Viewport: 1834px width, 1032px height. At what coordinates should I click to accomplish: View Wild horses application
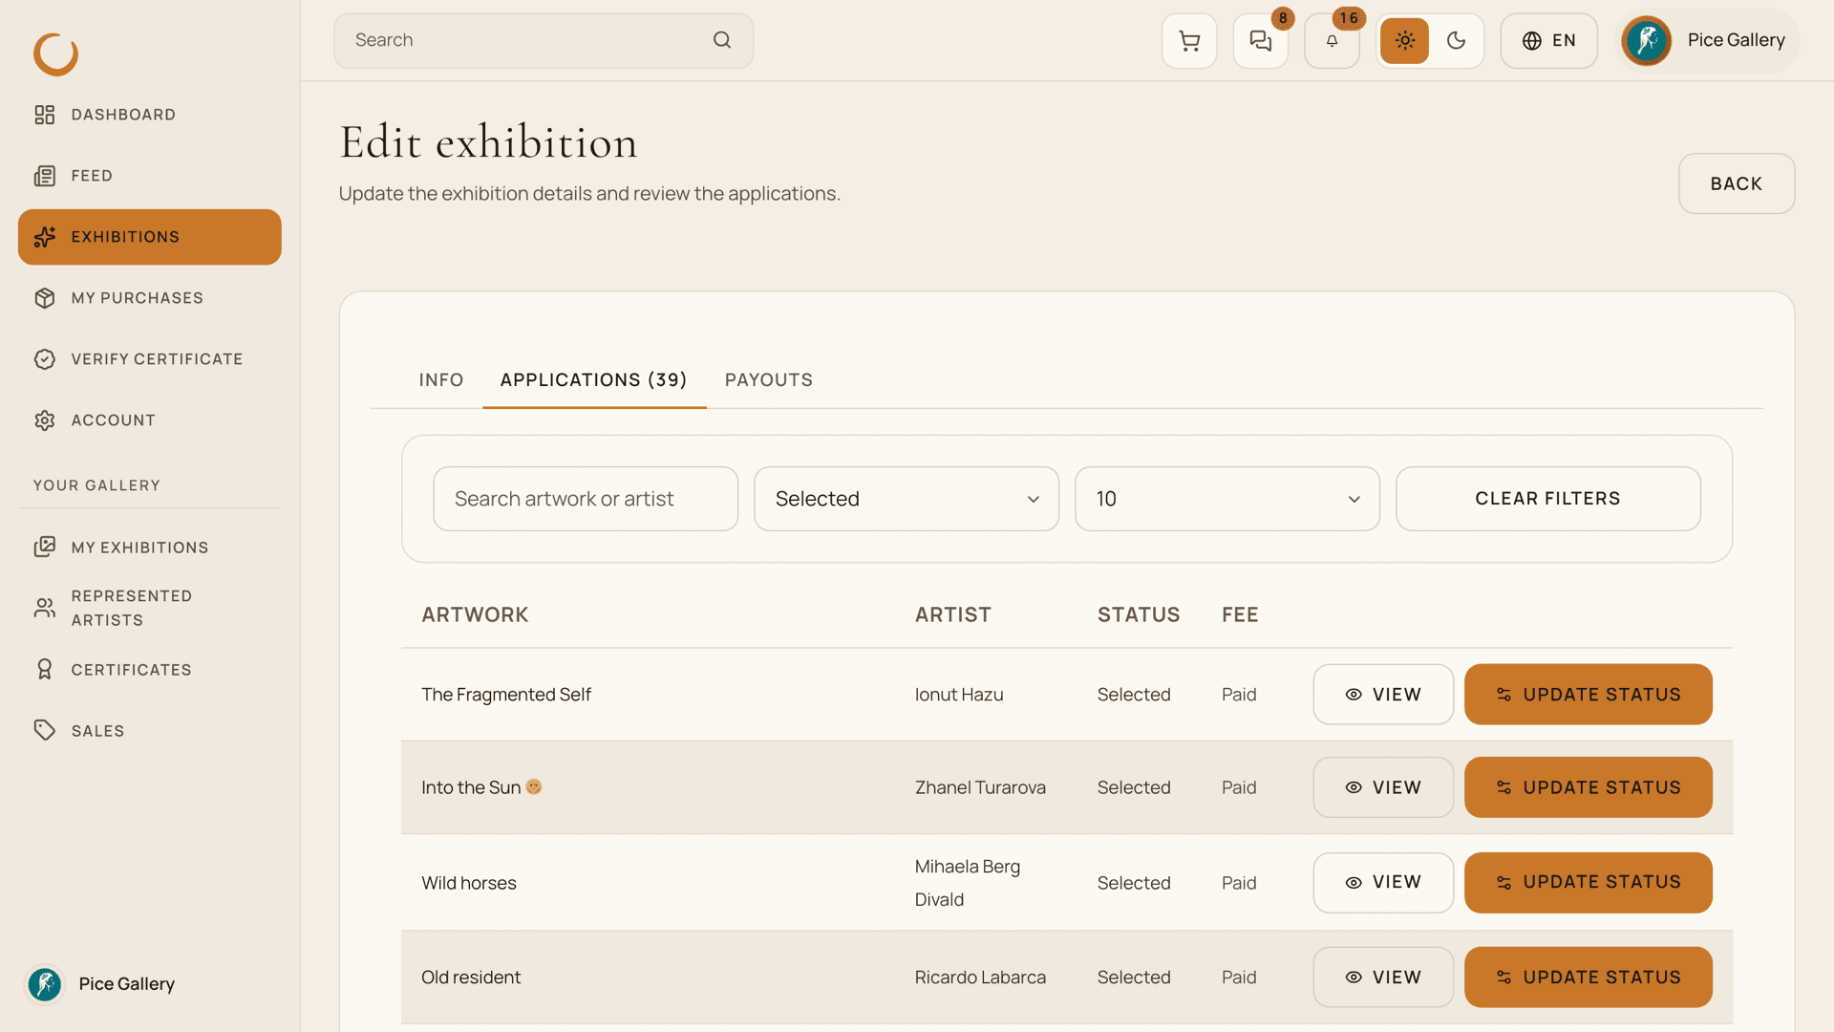point(1383,882)
